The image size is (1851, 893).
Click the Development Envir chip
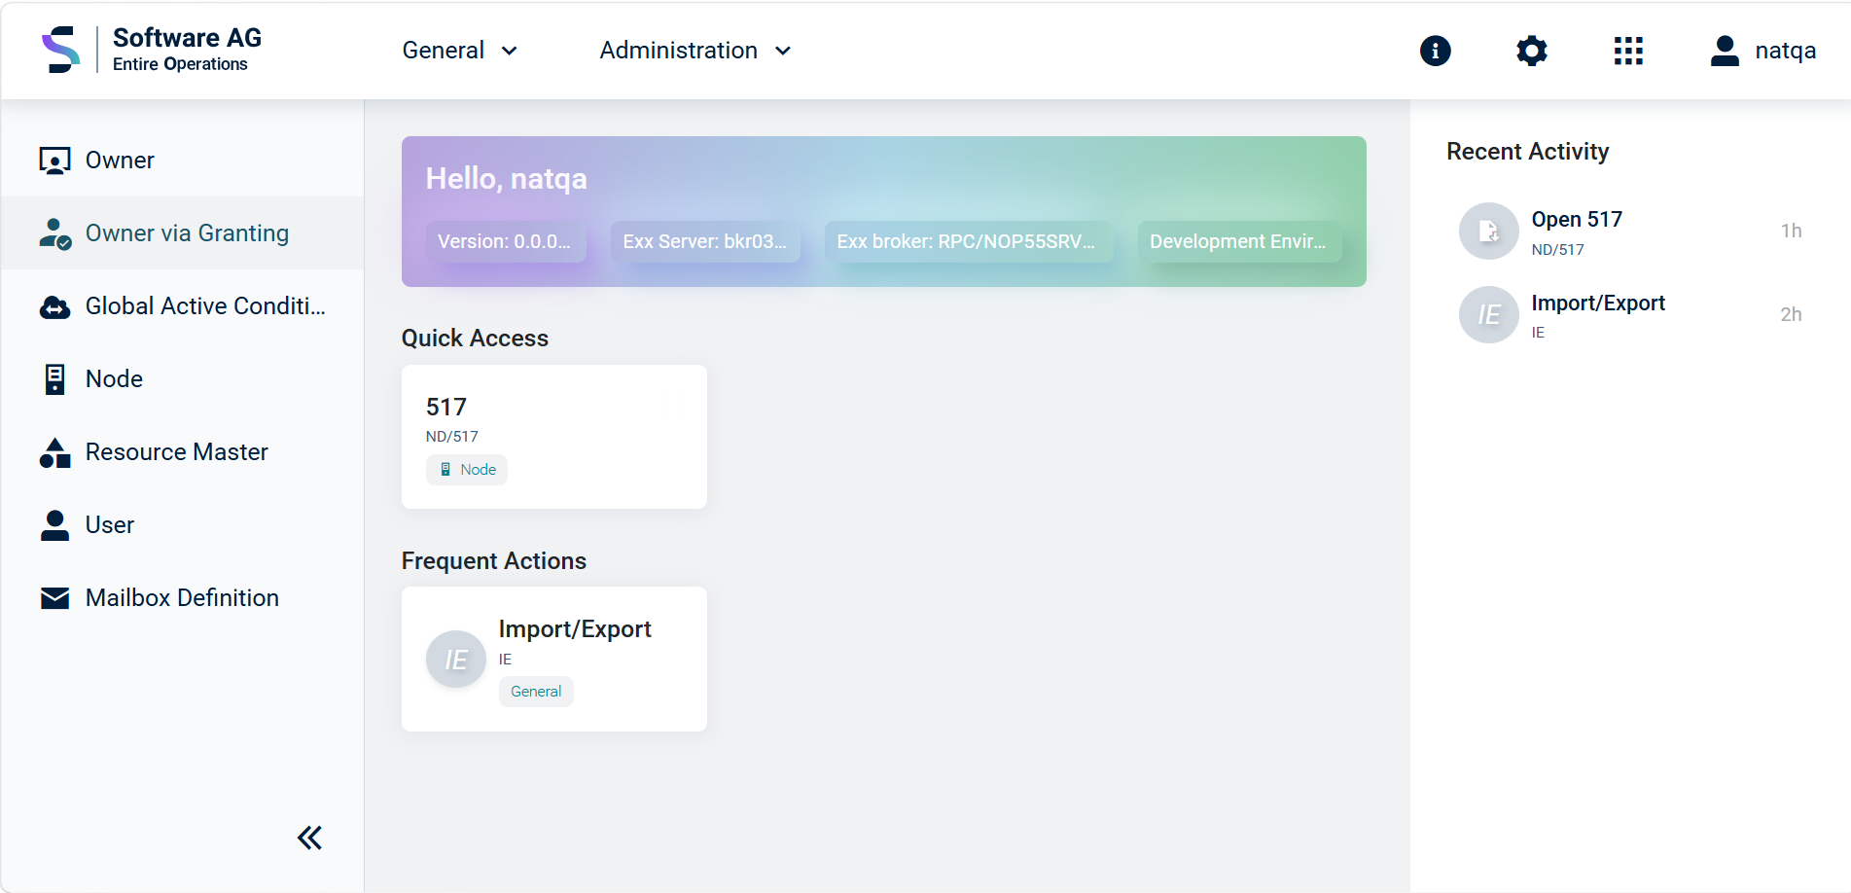(1240, 241)
